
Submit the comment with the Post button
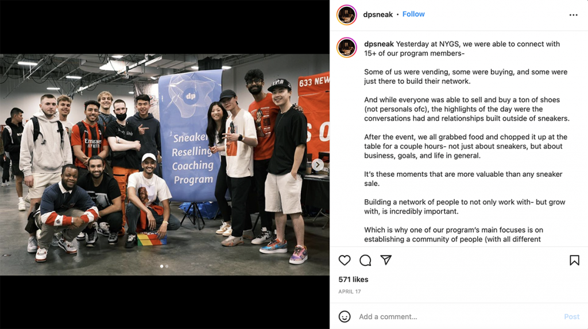pyautogui.click(x=571, y=316)
